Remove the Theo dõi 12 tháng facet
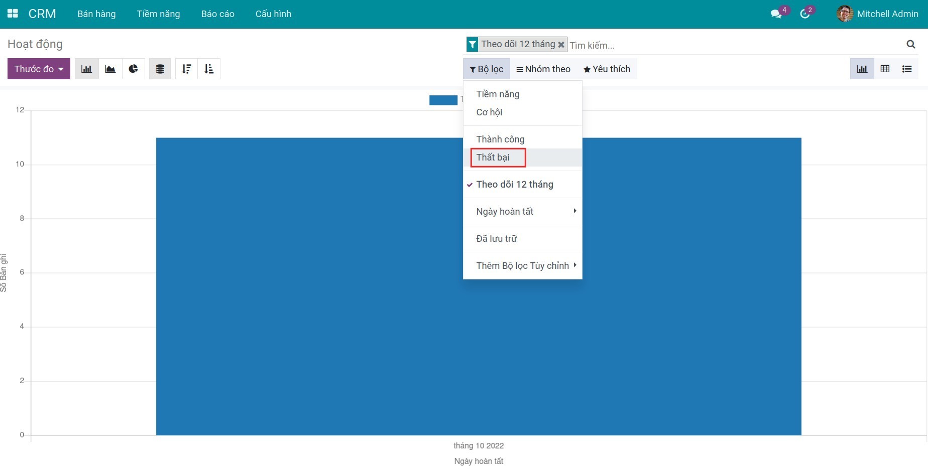This screenshot has width=928, height=469. tap(561, 45)
